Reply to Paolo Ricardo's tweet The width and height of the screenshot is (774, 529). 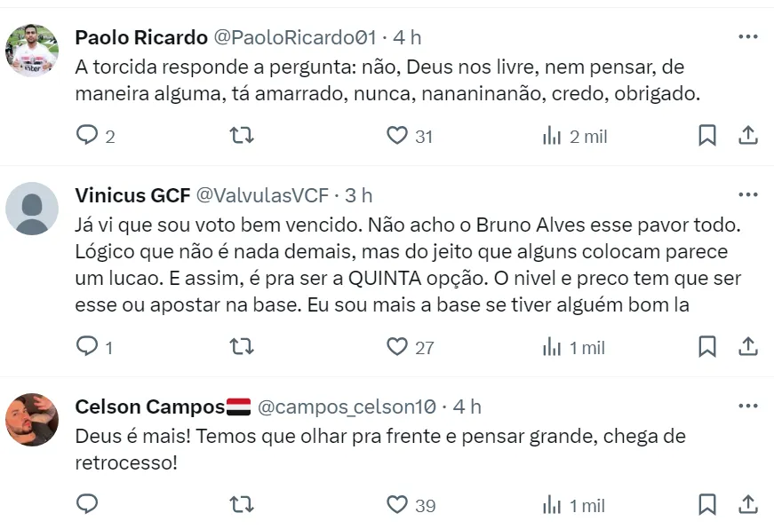point(87,136)
